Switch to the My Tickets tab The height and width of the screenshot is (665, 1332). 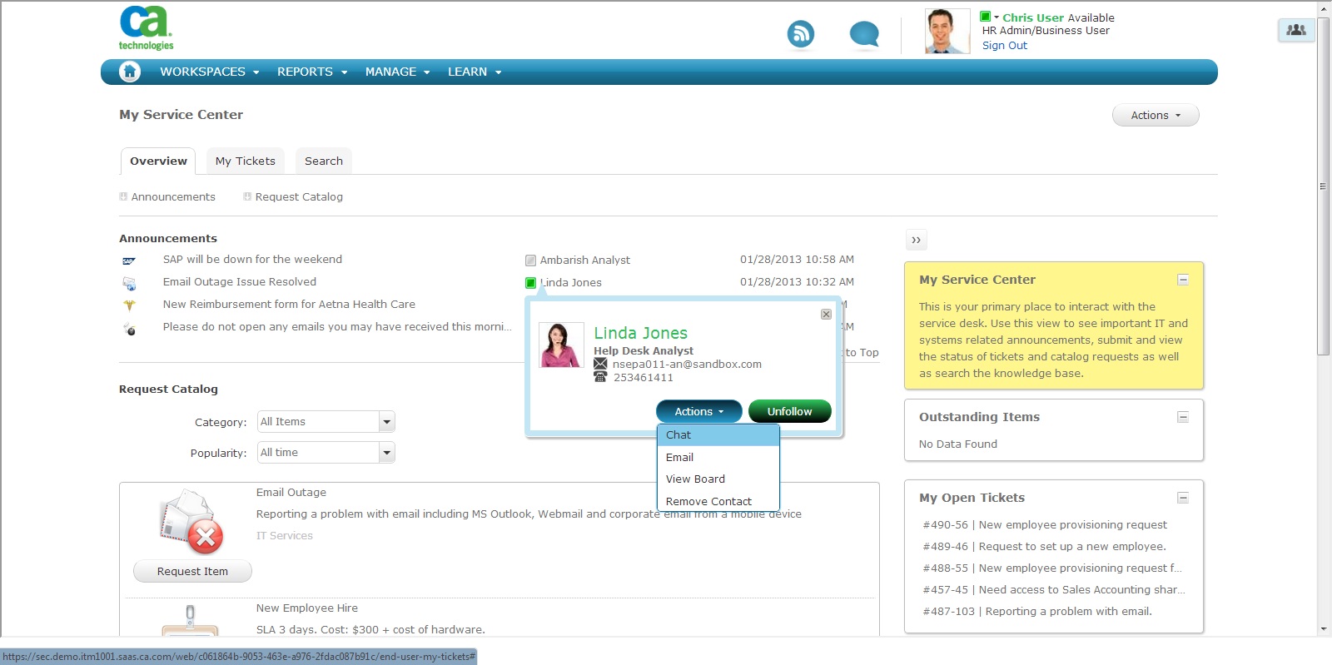coord(246,161)
